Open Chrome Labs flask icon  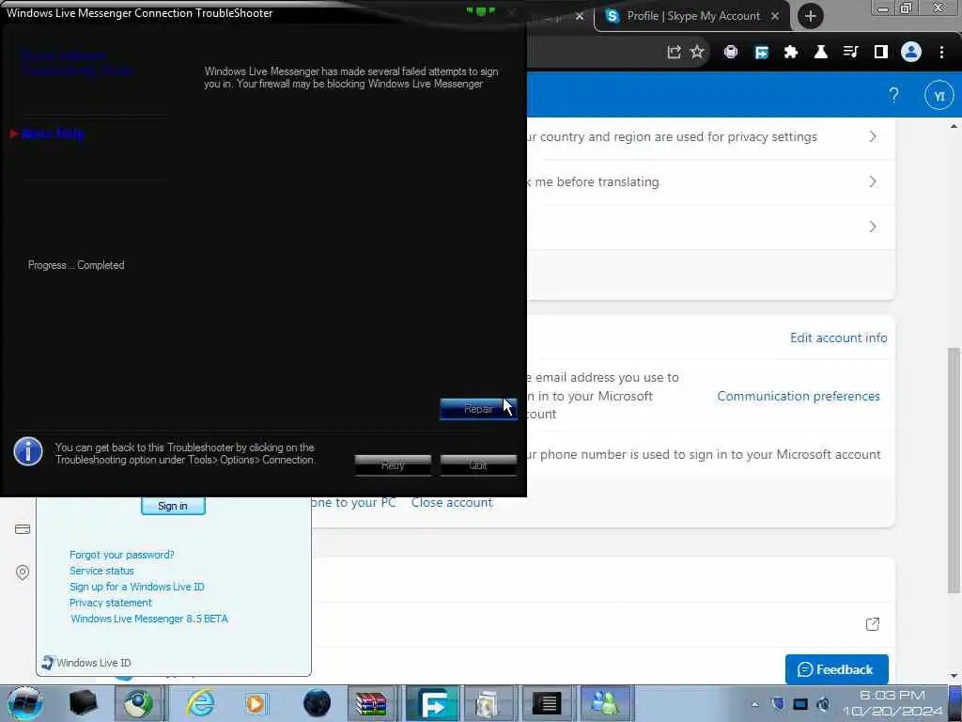pyautogui.click(x=820, y=53)
